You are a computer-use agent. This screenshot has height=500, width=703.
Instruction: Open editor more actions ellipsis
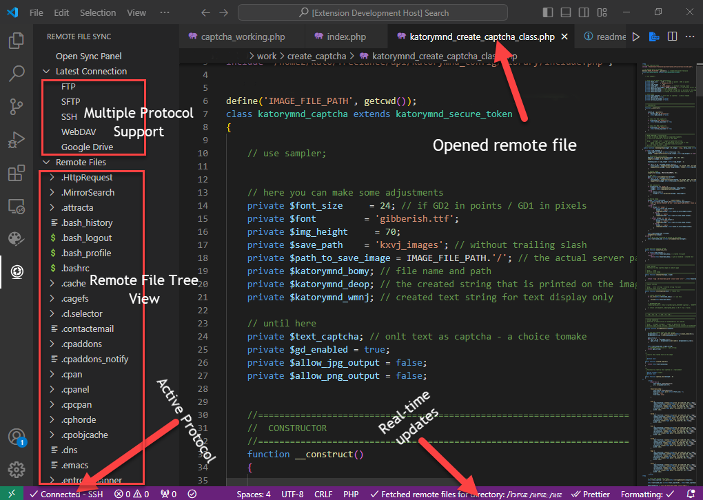(x=689, y=37)
